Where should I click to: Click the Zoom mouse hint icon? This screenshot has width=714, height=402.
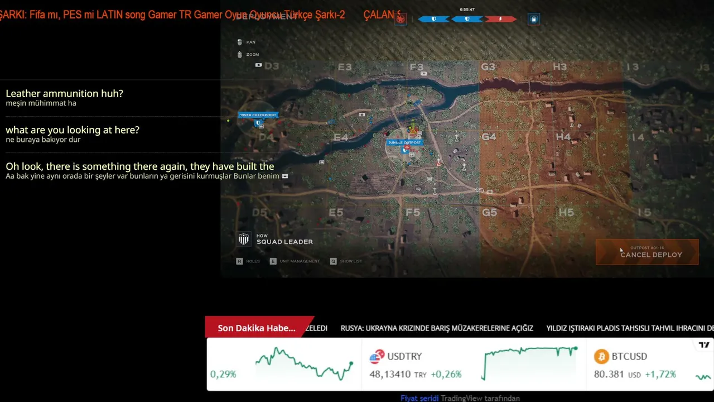pos(240,54)
